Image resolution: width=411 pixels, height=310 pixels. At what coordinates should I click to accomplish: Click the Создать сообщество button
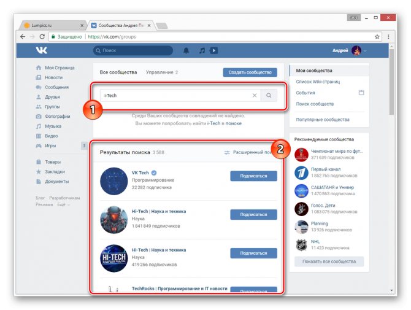[x=250, y=72]
